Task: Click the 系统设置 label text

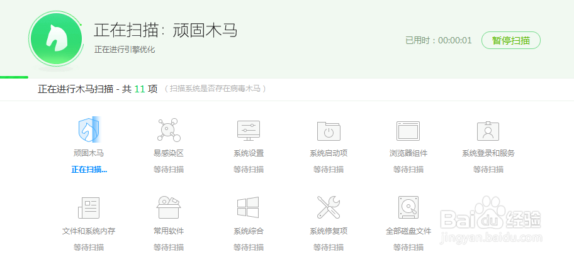Action: click(x=249, y=153)
